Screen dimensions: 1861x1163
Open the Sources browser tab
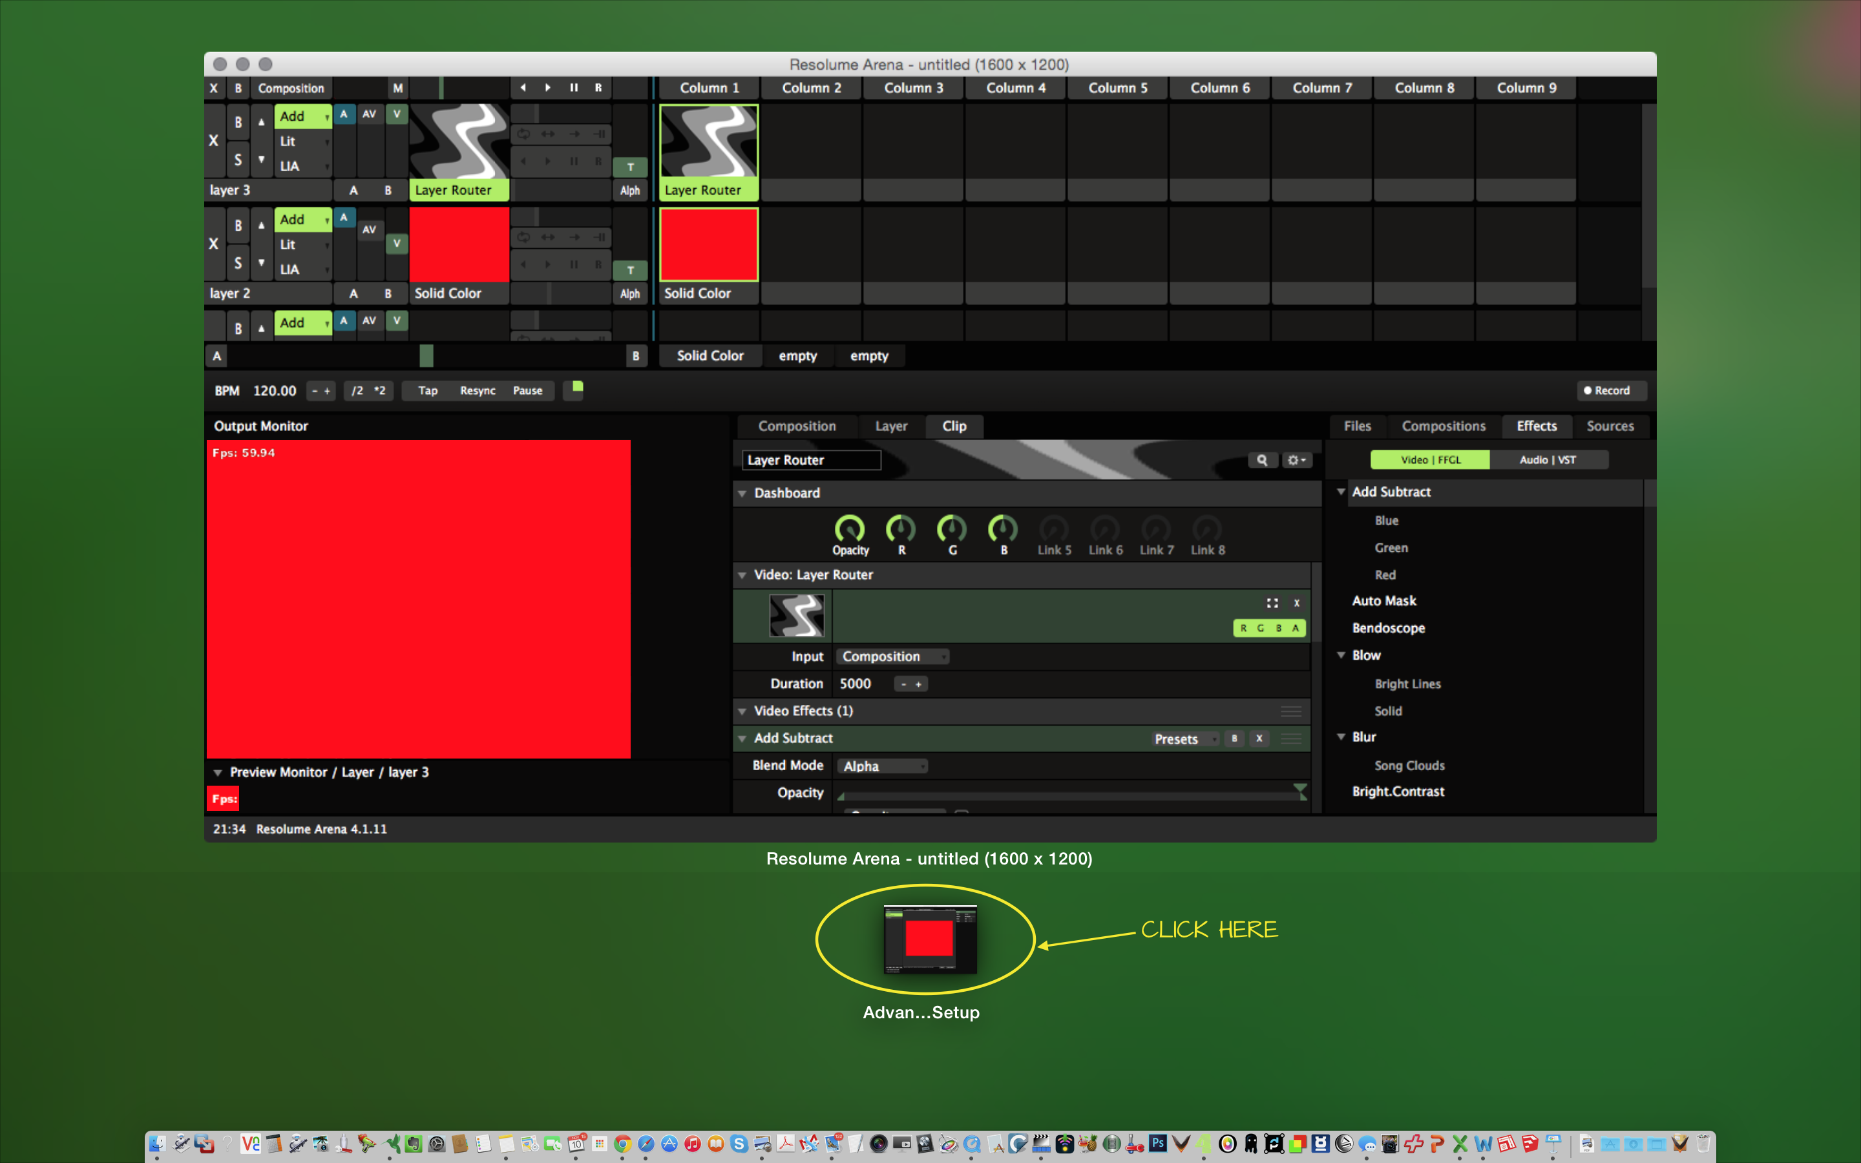pyautogui.click(x=1610, y=426)
